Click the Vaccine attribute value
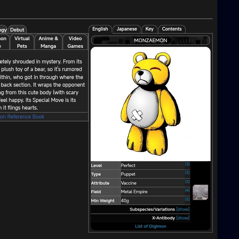 129,183
